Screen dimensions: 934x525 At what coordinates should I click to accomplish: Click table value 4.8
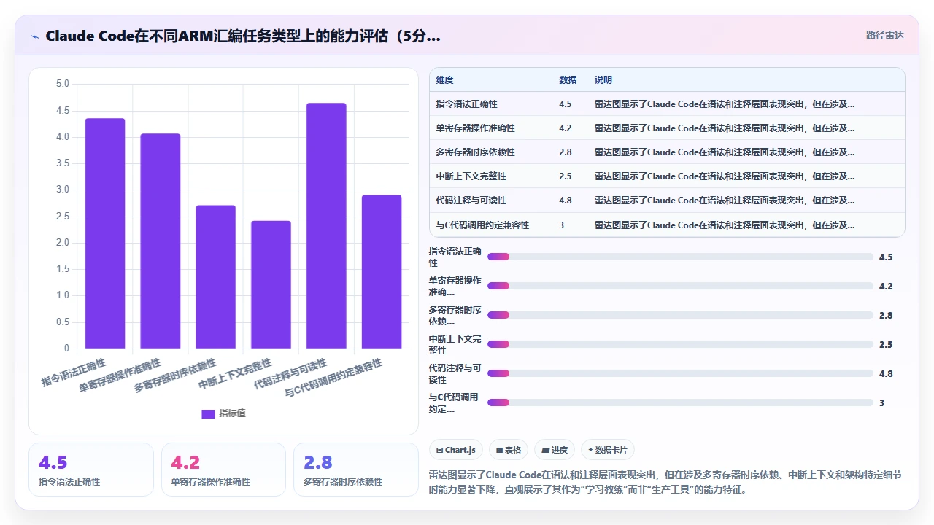(x=566, y=201)
